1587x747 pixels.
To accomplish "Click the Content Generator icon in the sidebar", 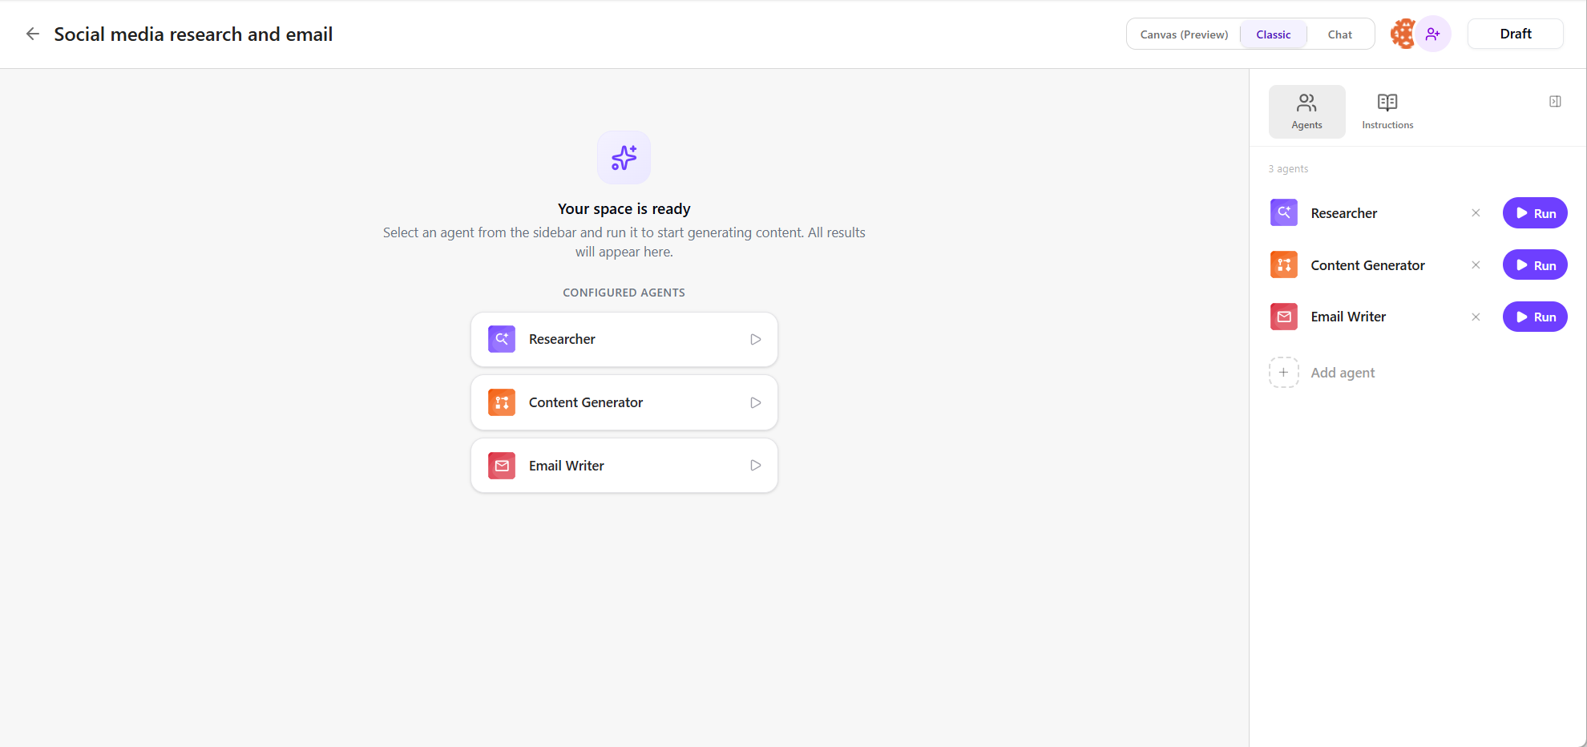I will 1284,265.
